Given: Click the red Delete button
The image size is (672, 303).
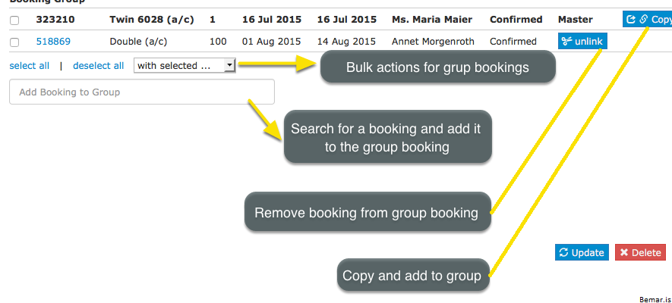Looking at the screenshot, I should pyautogui.click(x=640, y=252).
